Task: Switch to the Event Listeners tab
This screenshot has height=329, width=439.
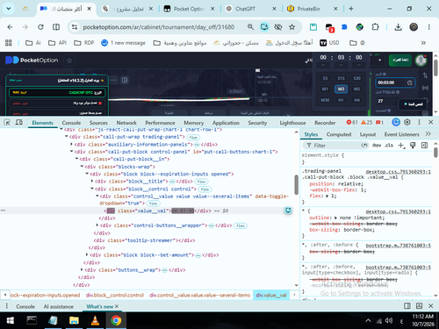Action: coord(401,134)
